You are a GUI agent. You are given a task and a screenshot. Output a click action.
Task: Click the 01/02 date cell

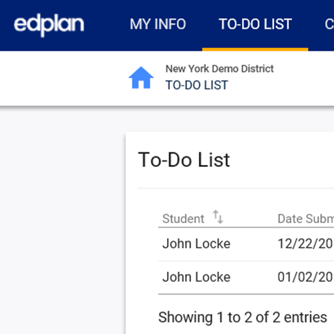(306, 277)
